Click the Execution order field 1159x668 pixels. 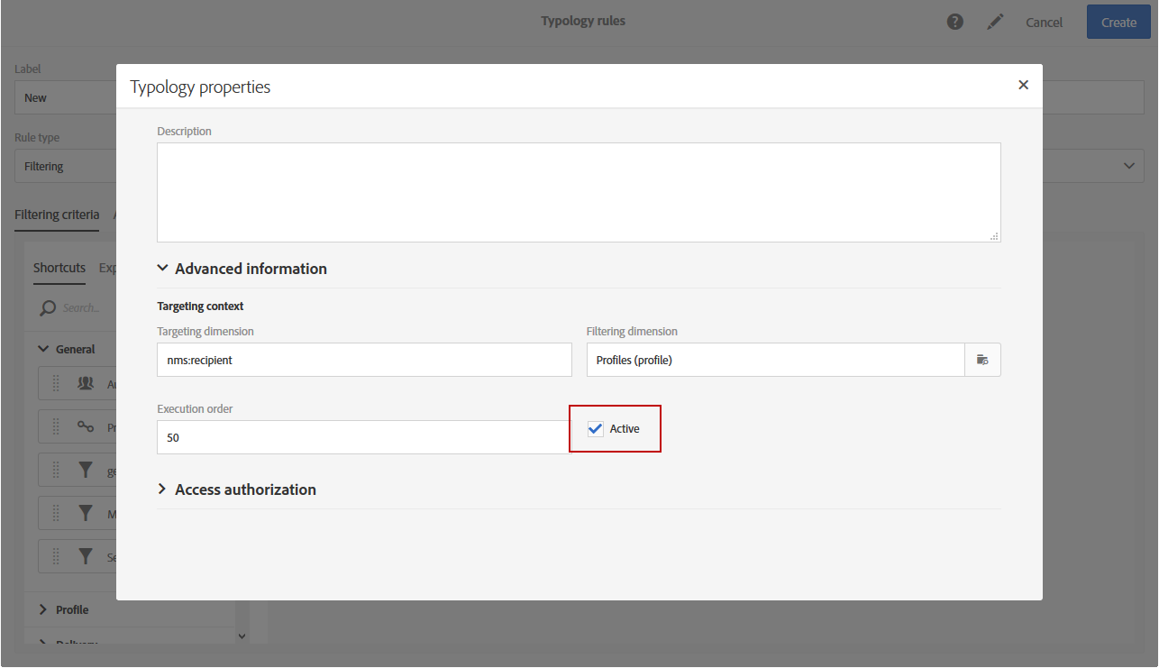point(363,437)
